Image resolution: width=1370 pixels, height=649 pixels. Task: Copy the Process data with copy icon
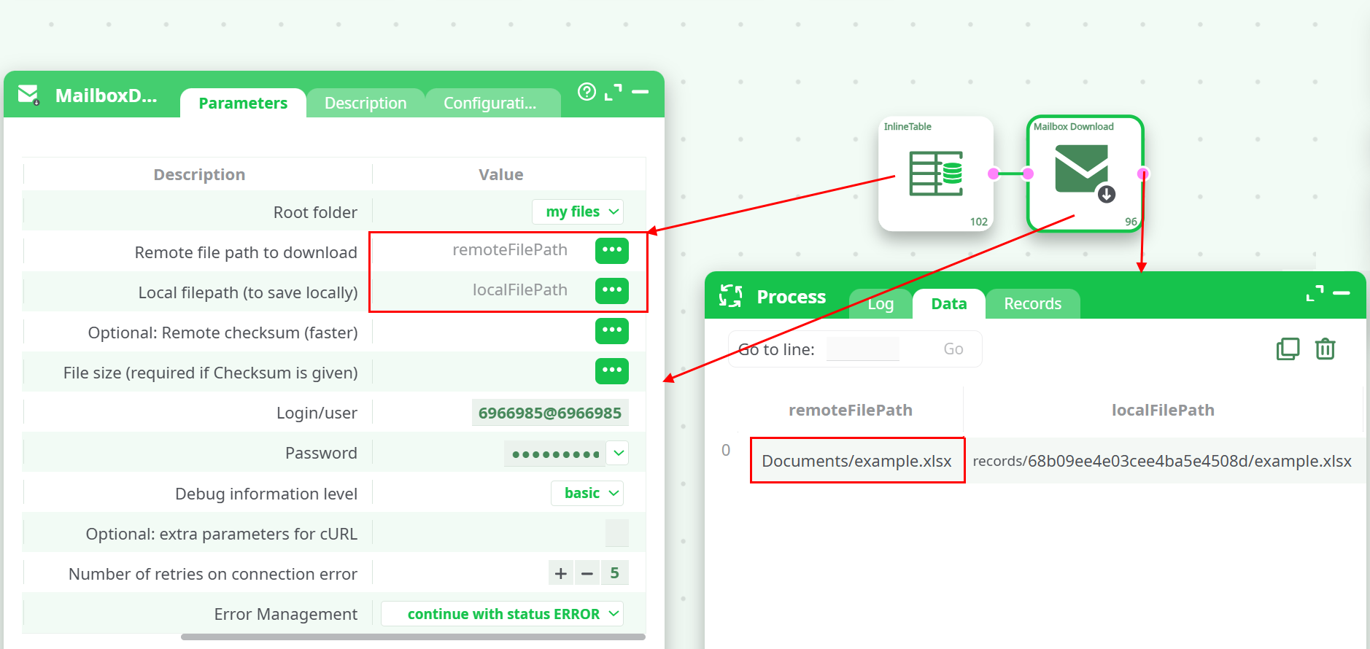(1288, 349)
